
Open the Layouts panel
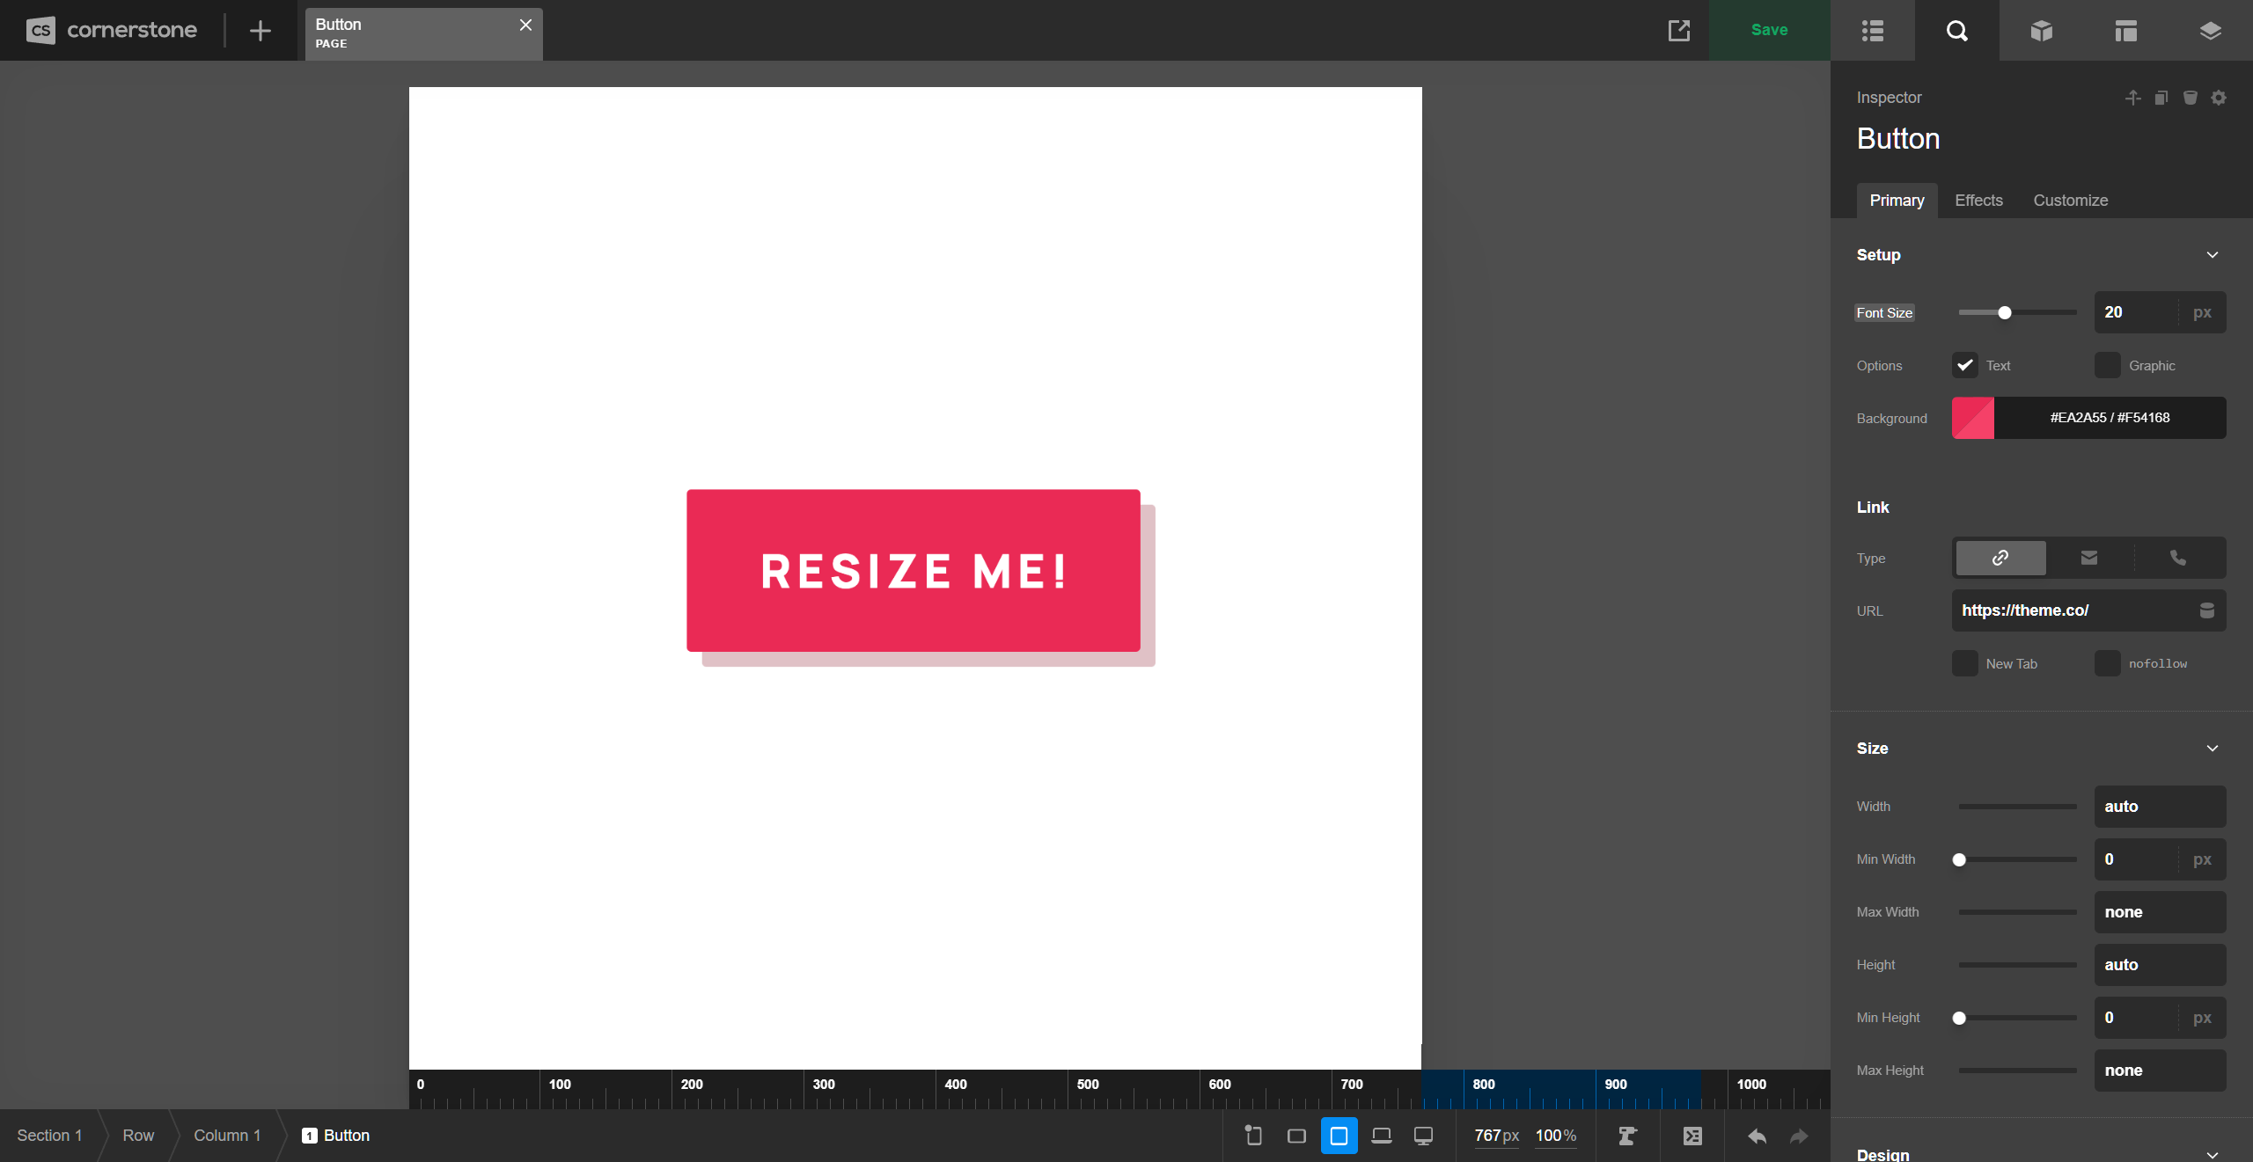tap(2125, 31)
